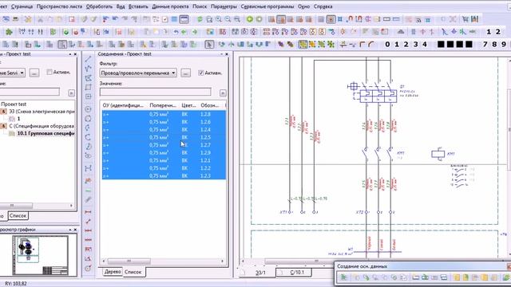Click the ... button beside the Фильтр dropdown
Screen dimensions: 511x287
point(186,73)
